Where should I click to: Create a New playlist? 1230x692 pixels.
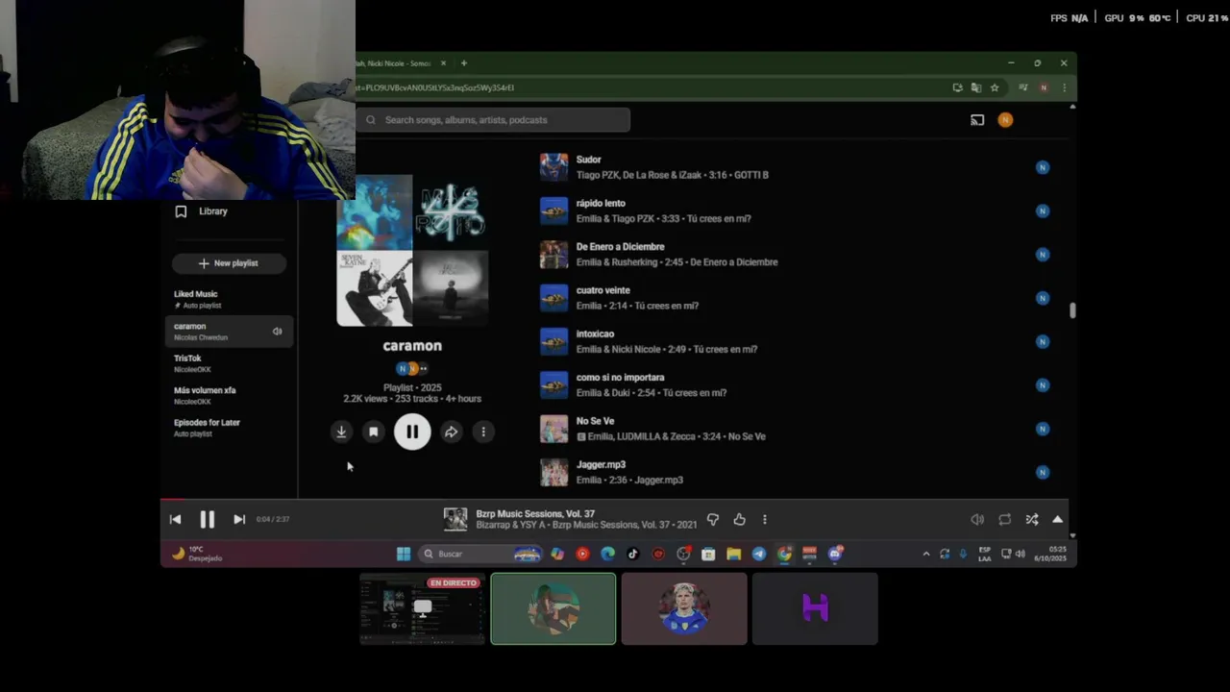click(229, 263)
